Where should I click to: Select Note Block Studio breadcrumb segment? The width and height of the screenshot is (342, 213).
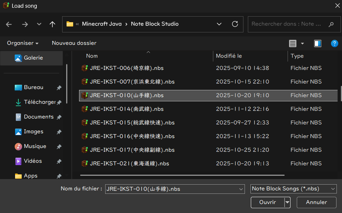pos(155,24)
